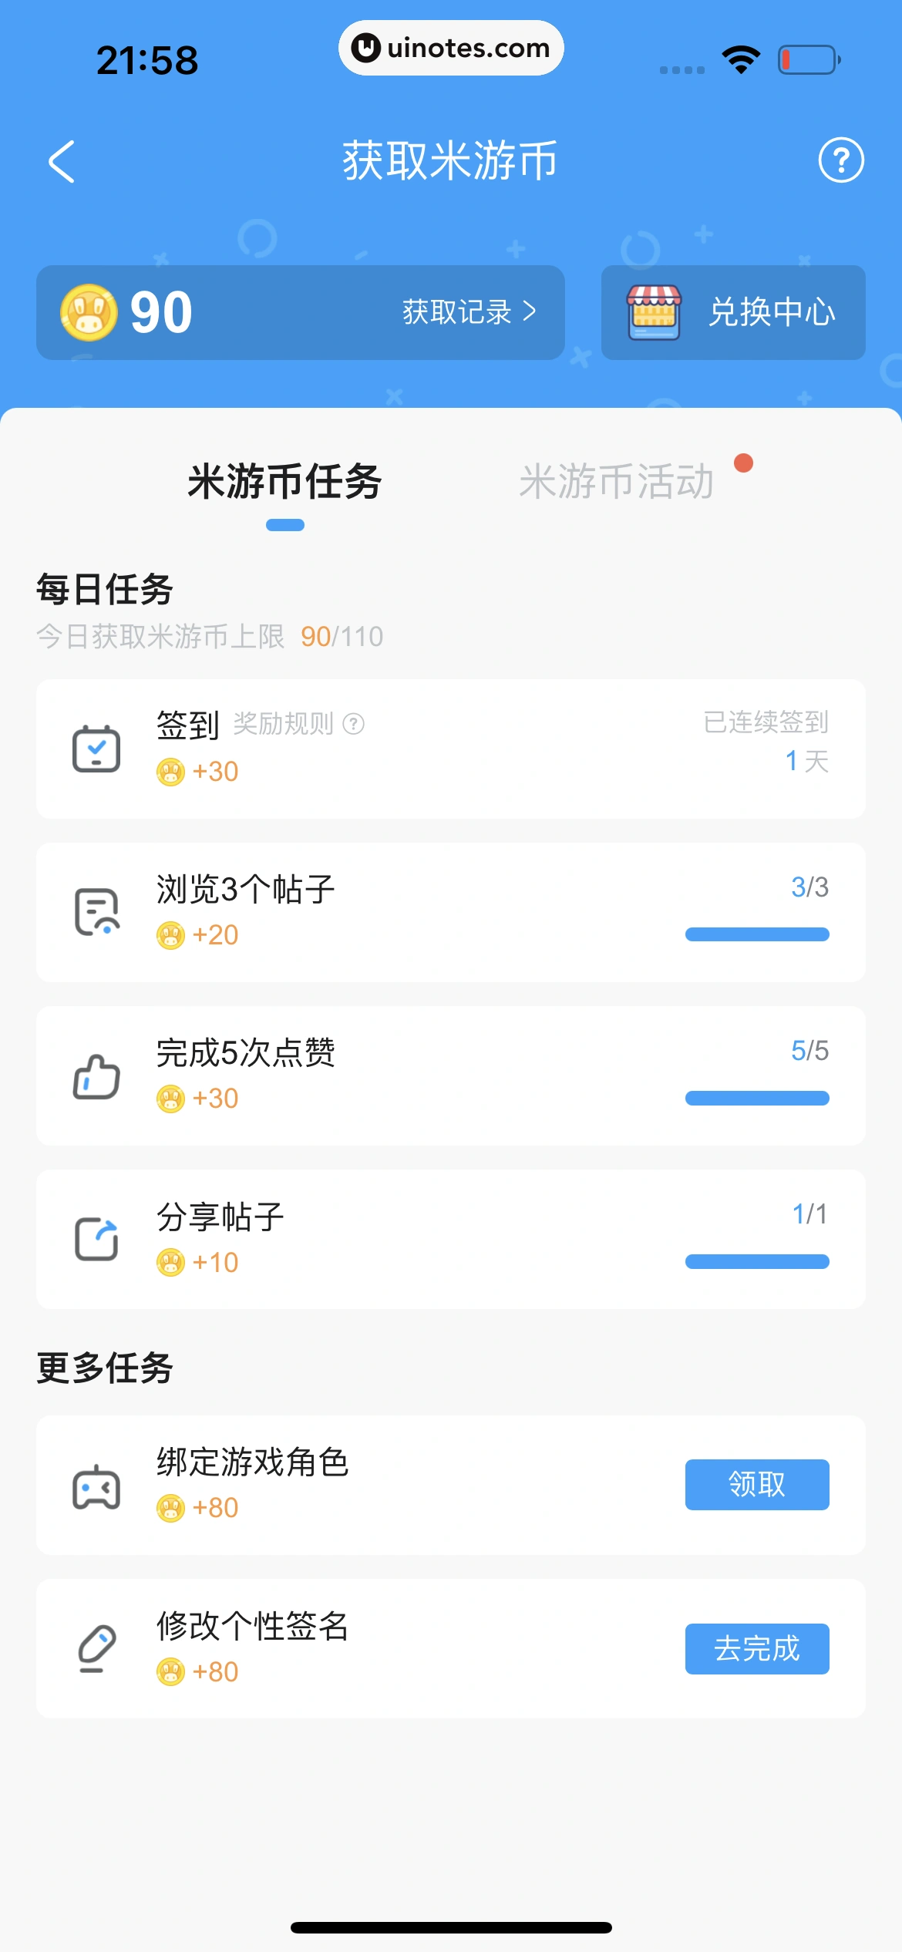Switch to 米游币活动 tab
The image size is (902, 1952).
[x=616, y=483]
